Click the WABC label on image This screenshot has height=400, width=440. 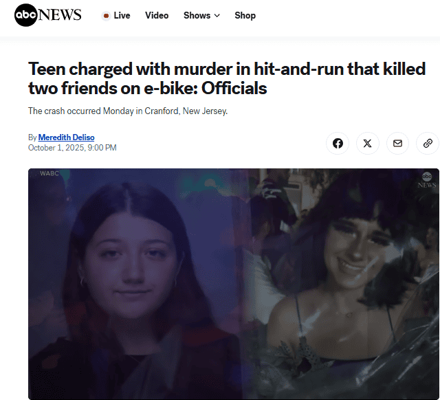pos(49,173)
